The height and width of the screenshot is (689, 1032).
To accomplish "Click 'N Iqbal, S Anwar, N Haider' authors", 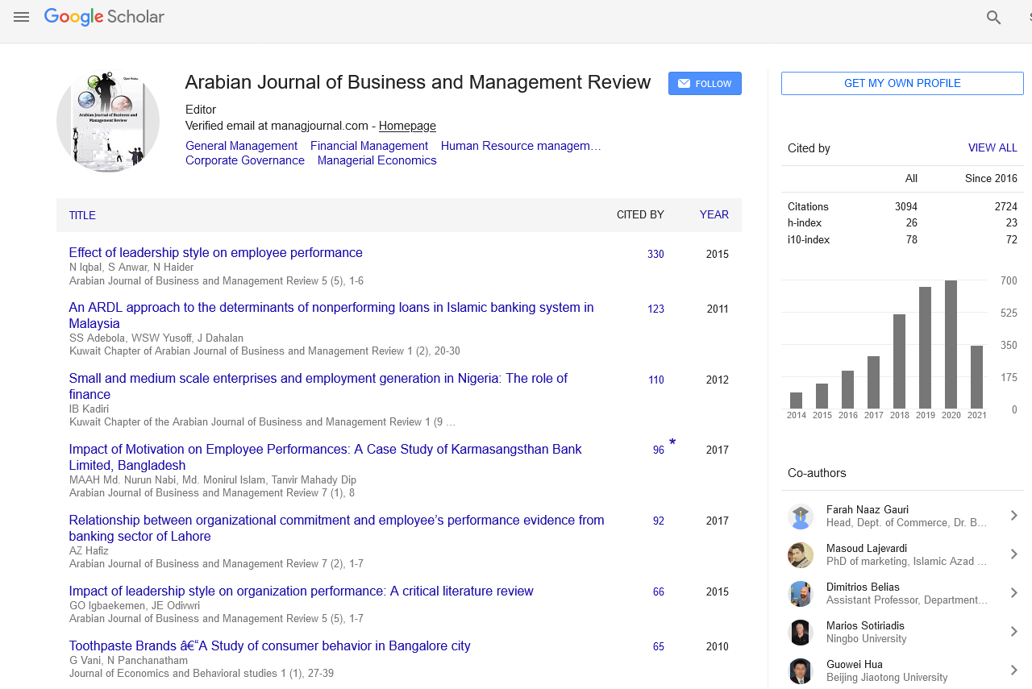I will [x=131, y=268].
